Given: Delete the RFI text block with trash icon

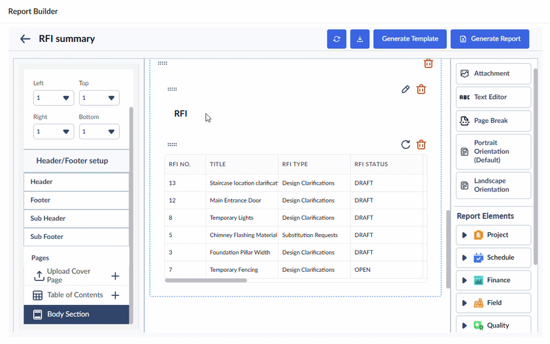Looking at the screenshot, I should tap(421, 89).
